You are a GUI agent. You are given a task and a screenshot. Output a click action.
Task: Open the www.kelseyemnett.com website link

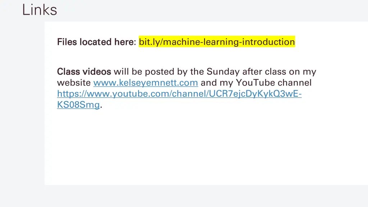146,83
